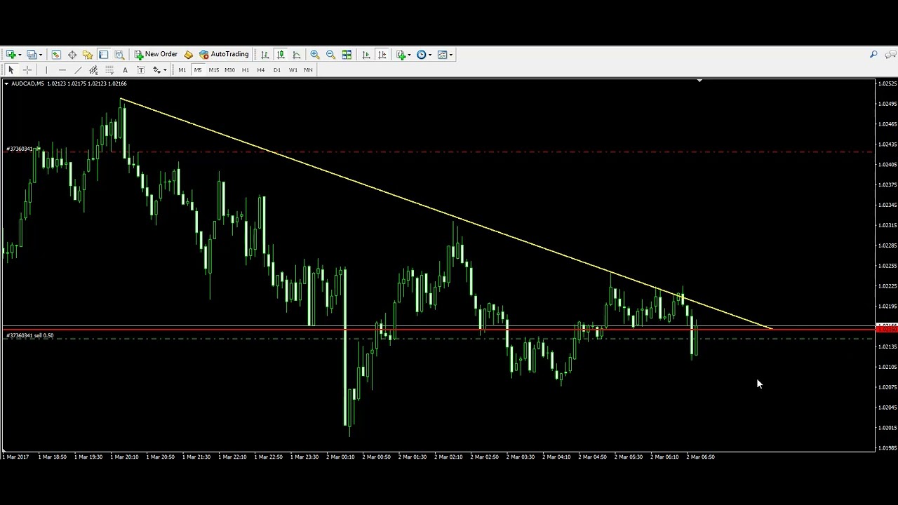
Task: Open the search magnifier icon
Action: 873,54
